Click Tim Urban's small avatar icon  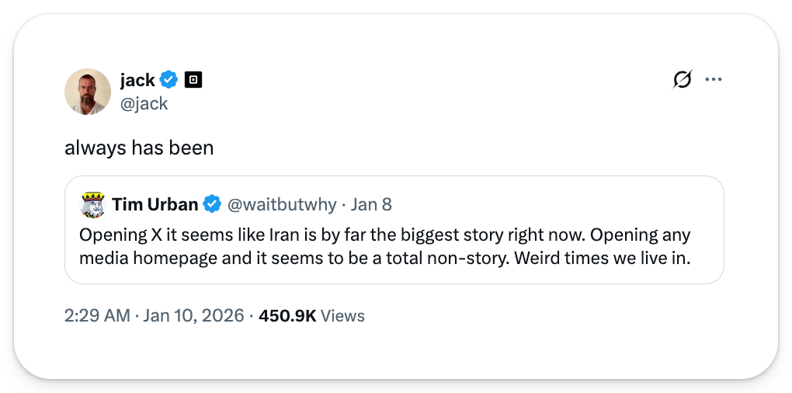pyautogui.click(x=93, y=205)
